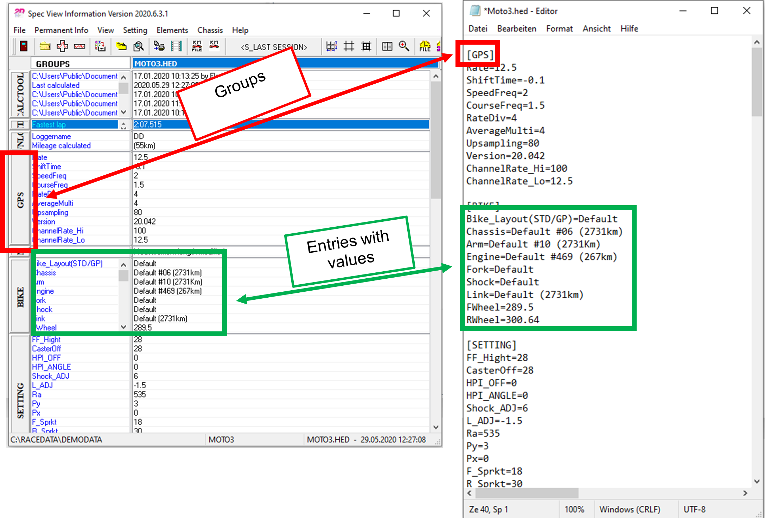
Task: Open the Permanent Info menu
Action: pos(61,30)
